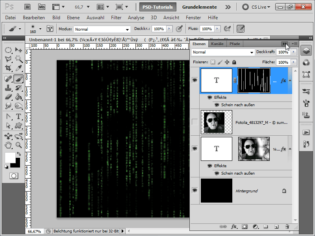Image resolution: width=315 pixels, height=236 pixels.
Task: Select the Pen tool
Action: pos(8,116)
